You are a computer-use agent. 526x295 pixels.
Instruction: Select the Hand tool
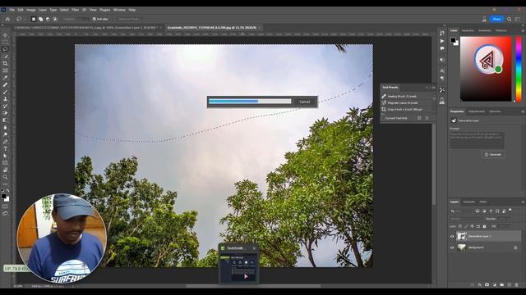coord(5,170)
